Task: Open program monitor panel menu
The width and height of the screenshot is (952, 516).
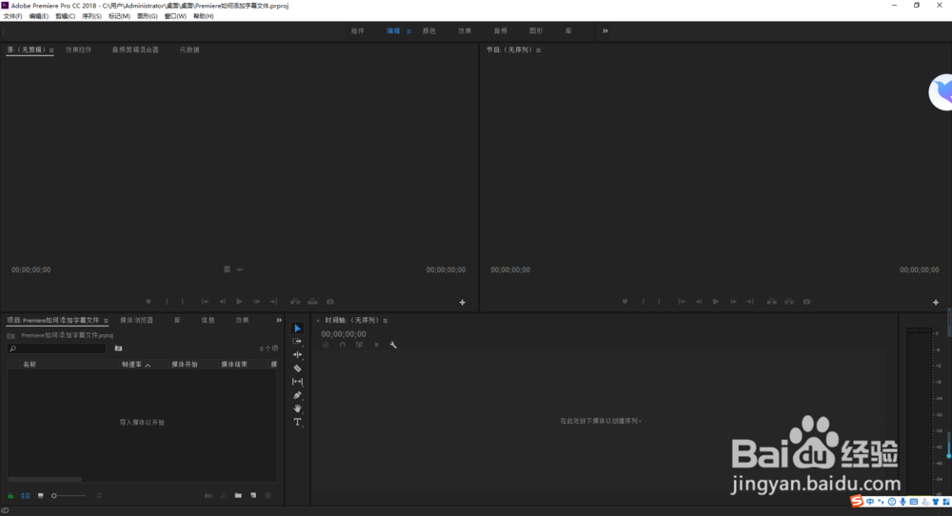Action: 538,50
